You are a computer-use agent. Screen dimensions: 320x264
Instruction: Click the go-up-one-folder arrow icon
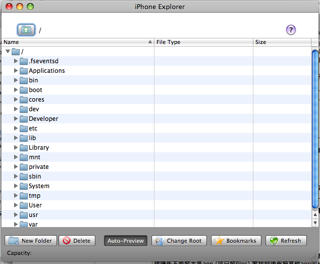pyautogui.click(x=26, y=30)
